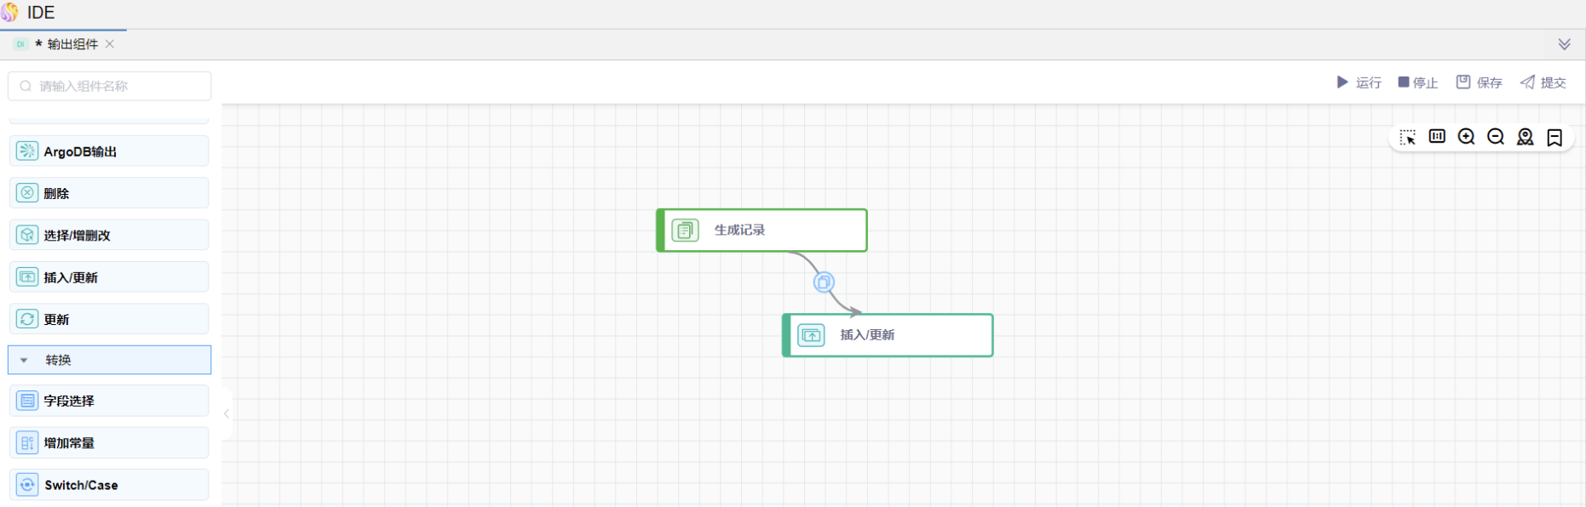Click the zoom in magnifier icon

click(1466, 137)
